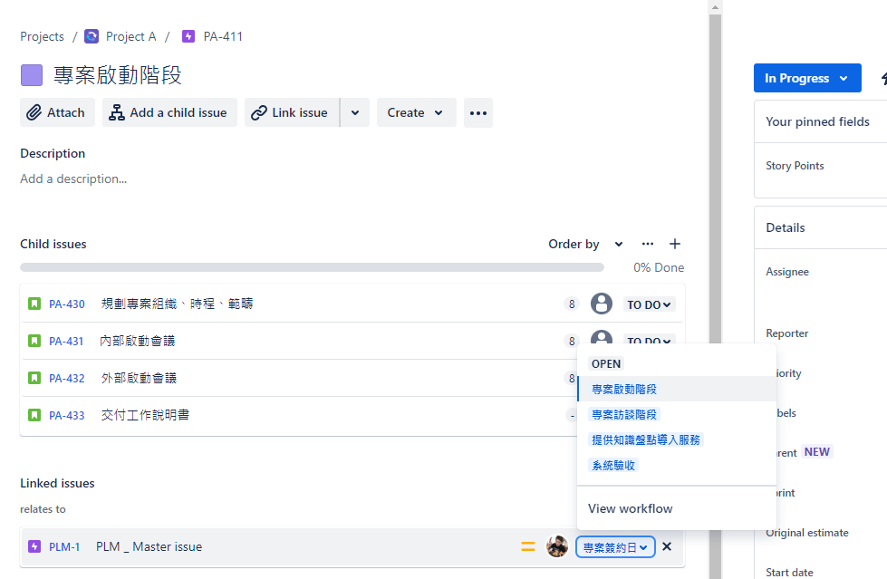Click the Attach button
887x579 pixels.
(x=57, y=112)
